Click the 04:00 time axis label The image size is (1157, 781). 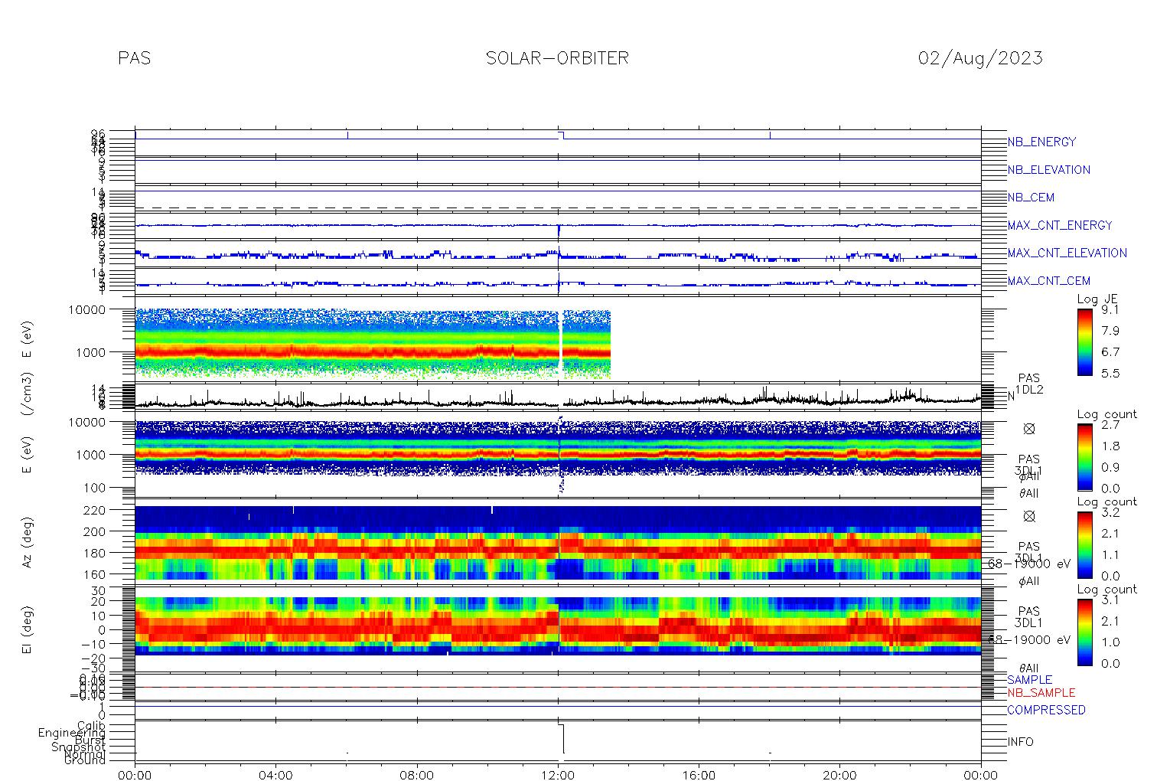275,775
